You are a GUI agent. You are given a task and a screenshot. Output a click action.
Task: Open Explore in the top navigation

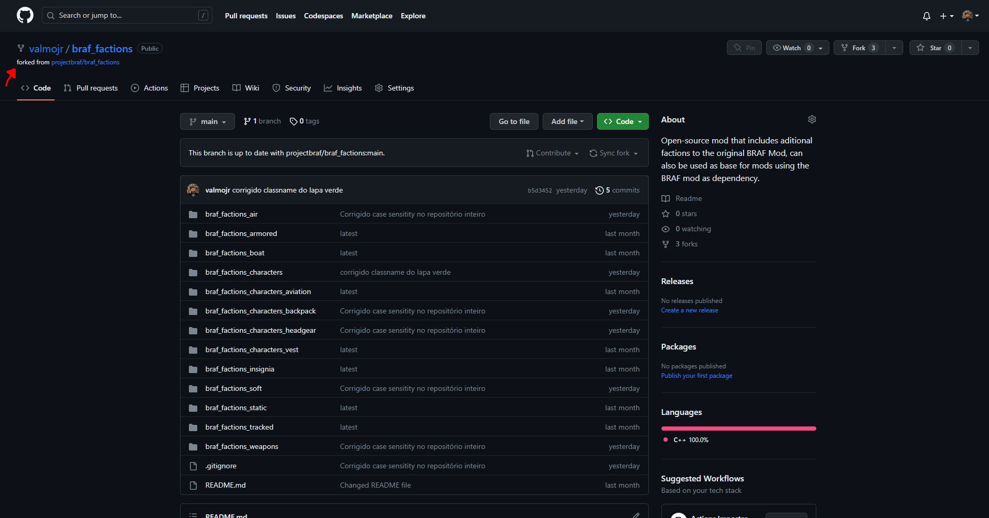tap(413, 16)
